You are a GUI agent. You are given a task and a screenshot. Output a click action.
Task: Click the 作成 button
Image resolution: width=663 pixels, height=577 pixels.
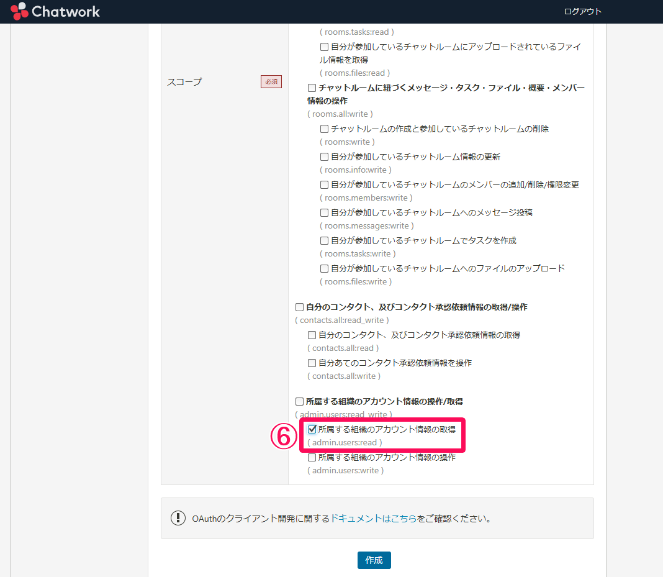(374, 560)
